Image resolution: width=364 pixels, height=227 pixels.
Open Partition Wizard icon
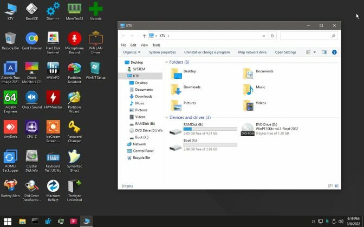[x=74, y=102]
